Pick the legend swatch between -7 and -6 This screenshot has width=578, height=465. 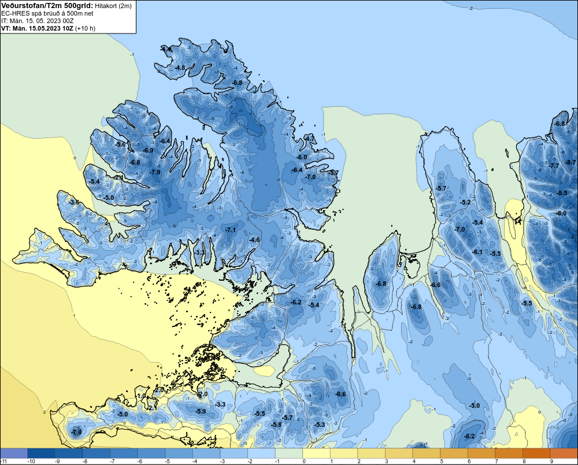click(x=124, y=453)
